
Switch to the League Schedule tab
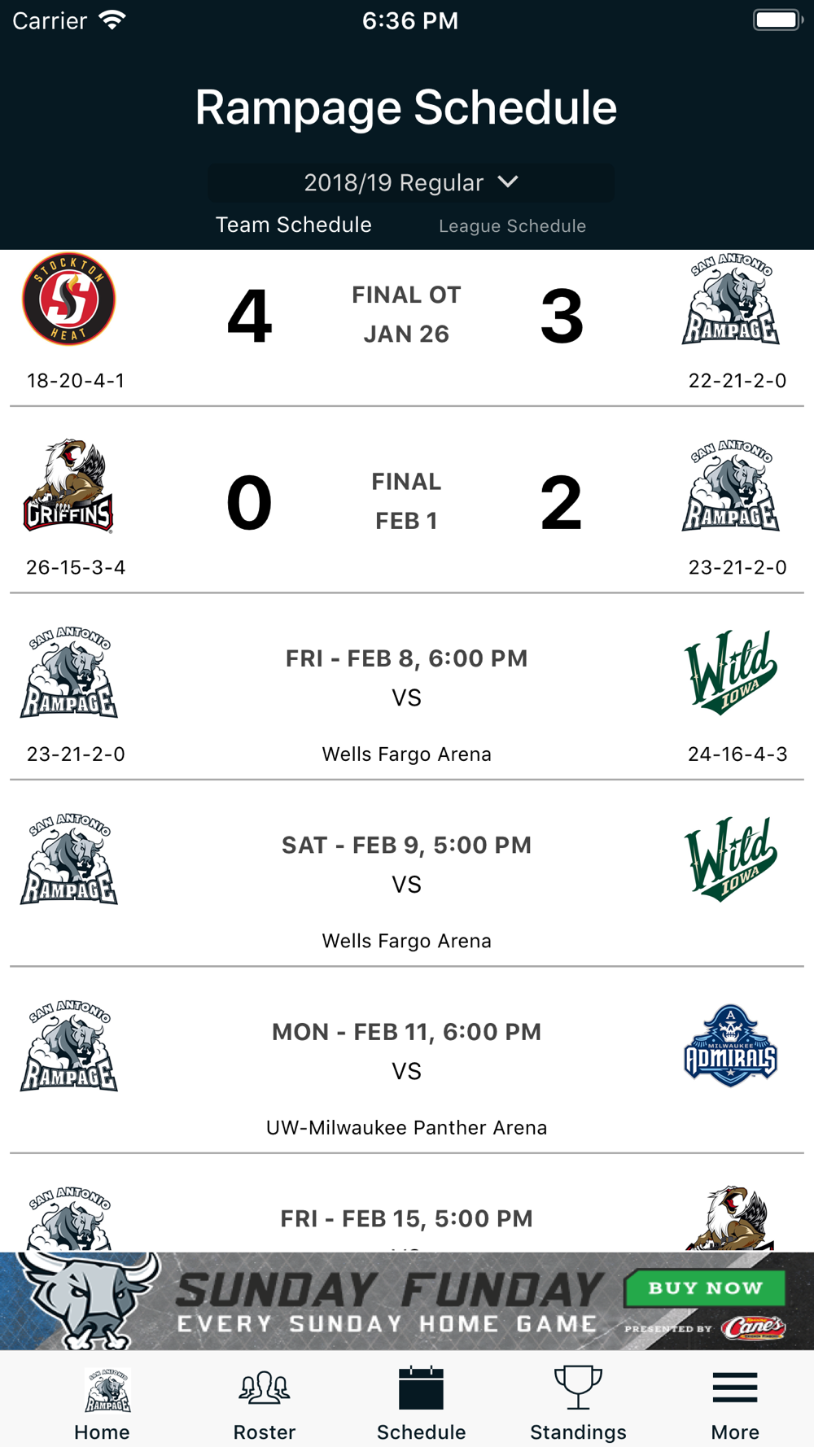(512, 226)
